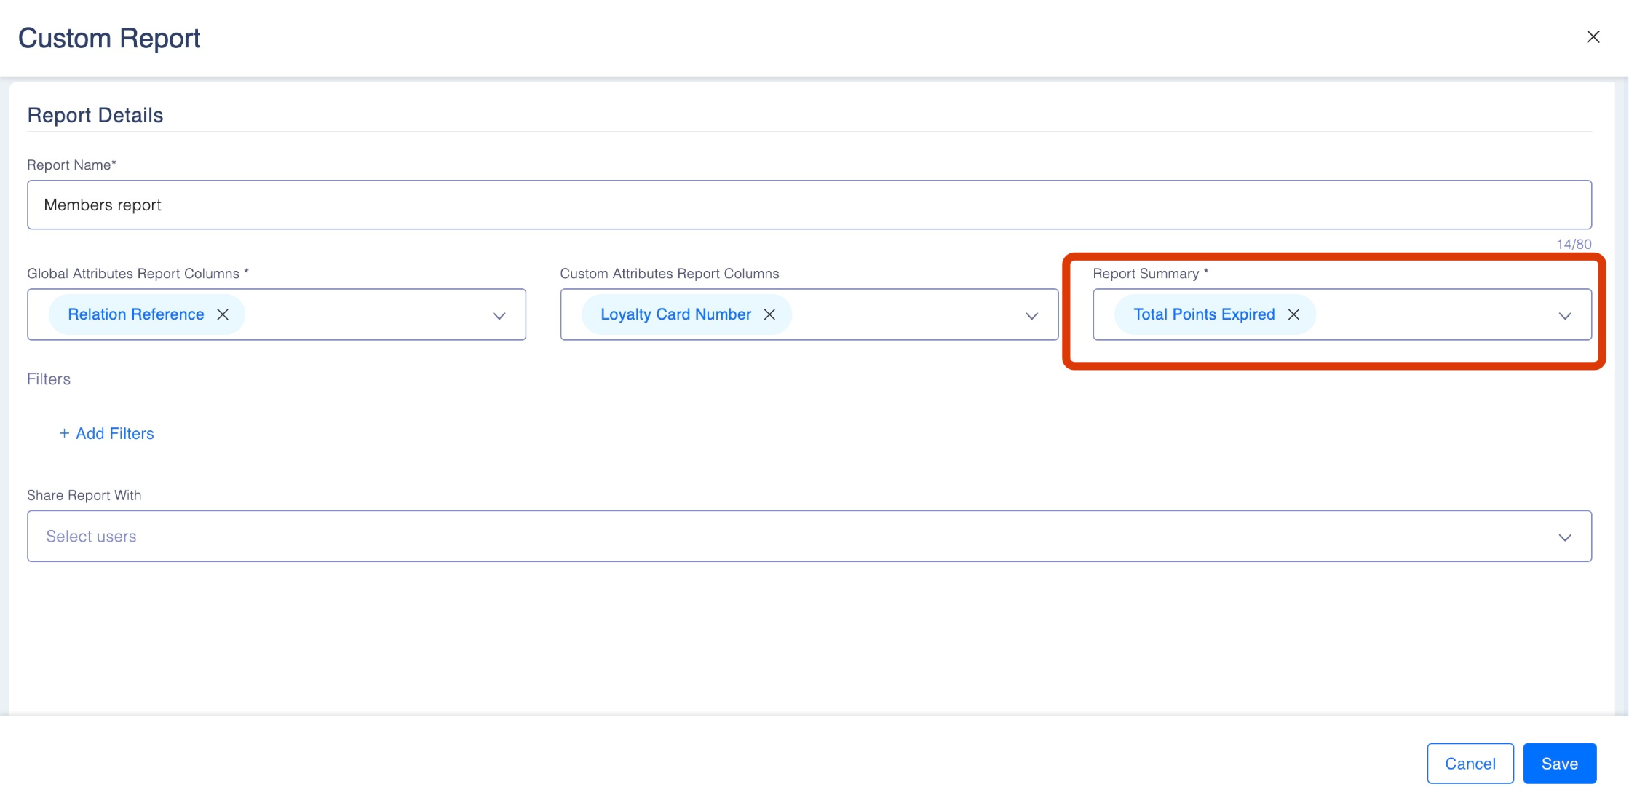Remove the Total Points Expired chip
The height and width of the screenshot is (811, 1629).
coord(1293,314)
